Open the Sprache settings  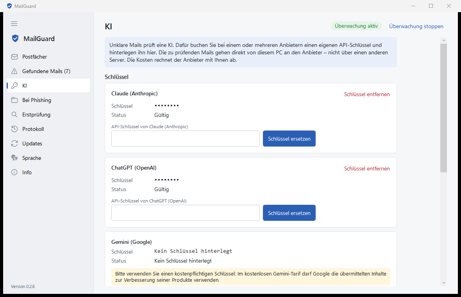pos(48,158)
